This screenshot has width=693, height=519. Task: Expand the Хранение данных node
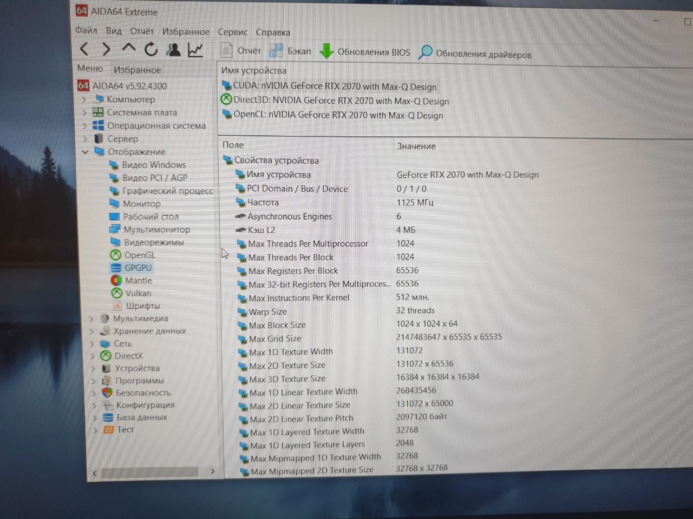(x=91, y=331)
